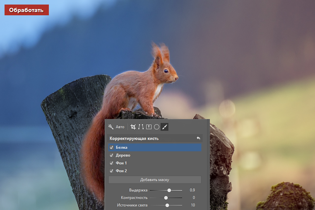Uncheck the Фон 2 mask checkbox
This screenshot has width=315, height=210.
[x=111, y=171]
